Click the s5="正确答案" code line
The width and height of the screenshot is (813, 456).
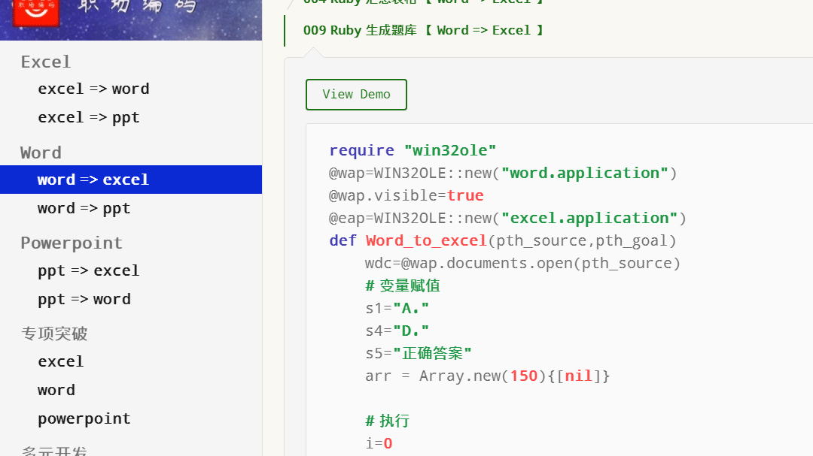tap(419, 354)
